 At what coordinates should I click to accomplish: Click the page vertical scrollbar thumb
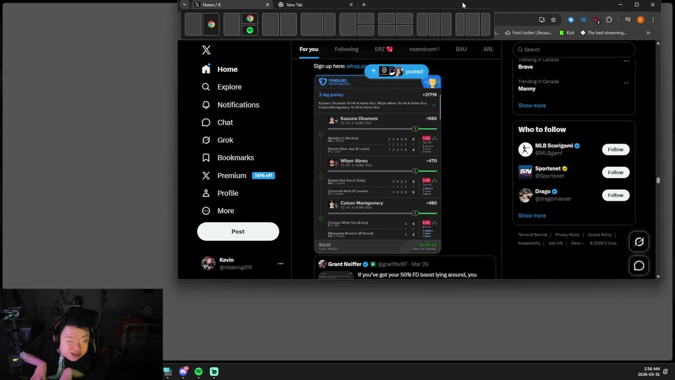pos(658,180)
